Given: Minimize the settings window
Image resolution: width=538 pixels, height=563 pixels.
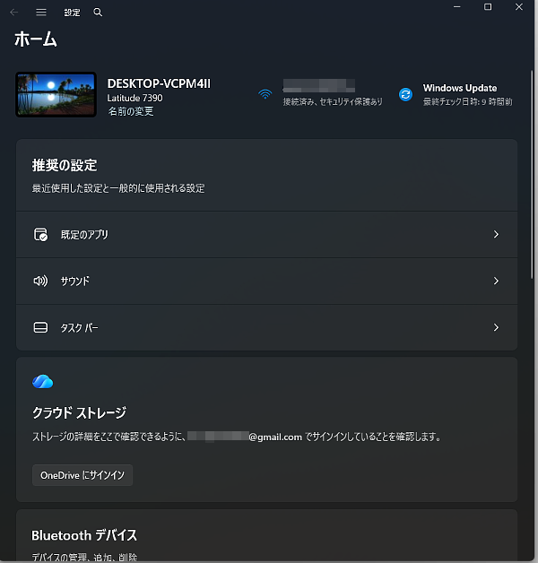Looking at the screenshot, I should [456, 7].
